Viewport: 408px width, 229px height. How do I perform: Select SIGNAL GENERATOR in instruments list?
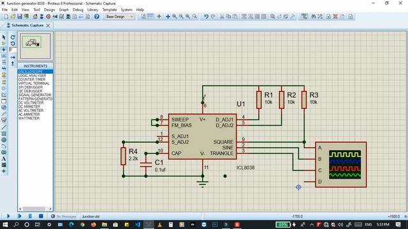coord(36,95)
